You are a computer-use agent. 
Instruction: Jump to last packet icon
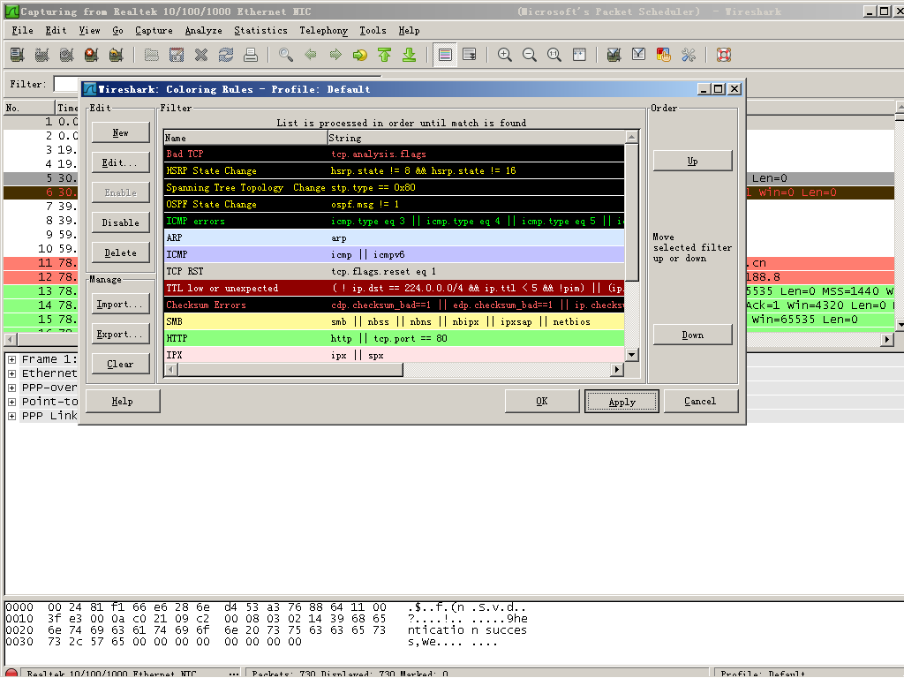(x=410, y=55)
